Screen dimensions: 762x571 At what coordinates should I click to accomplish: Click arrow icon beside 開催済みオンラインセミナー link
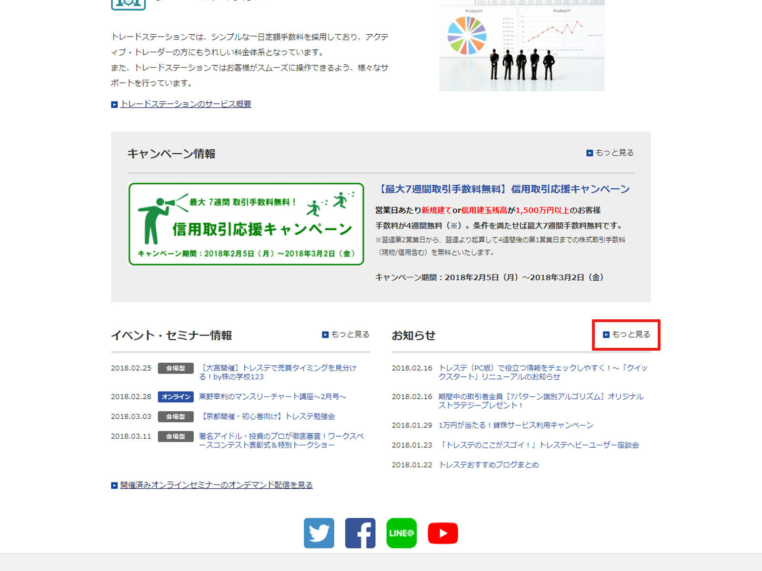pos(114,485)
